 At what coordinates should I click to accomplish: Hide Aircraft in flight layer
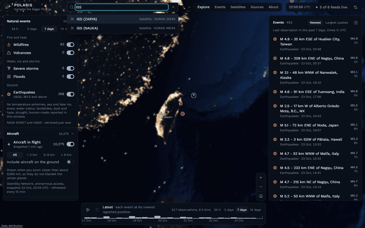[x=70, y=144]
